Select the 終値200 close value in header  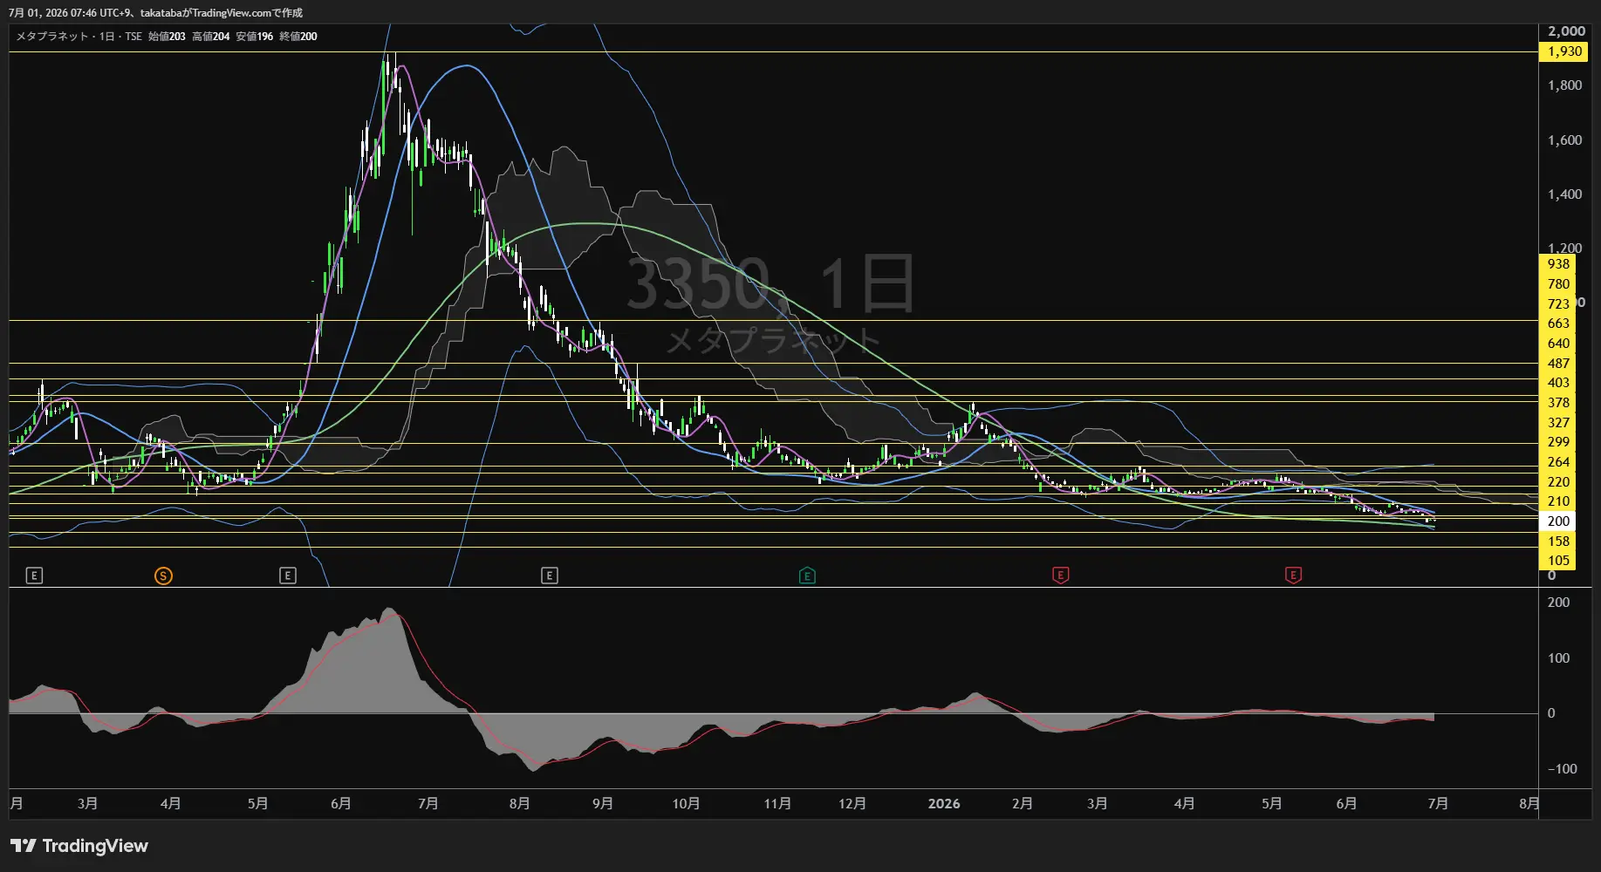[x=298, y=37]
